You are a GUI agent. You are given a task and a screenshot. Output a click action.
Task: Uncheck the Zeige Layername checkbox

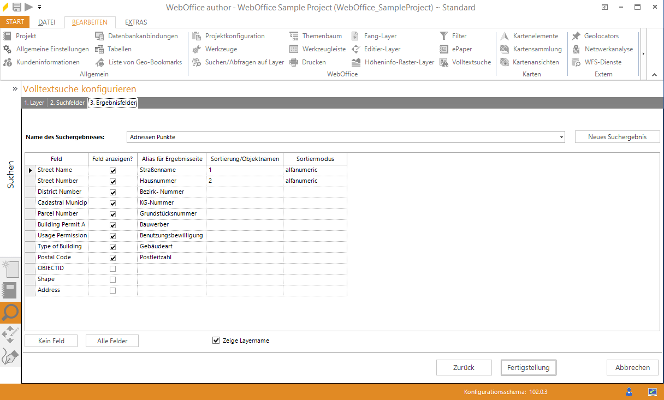click(216, 341)
